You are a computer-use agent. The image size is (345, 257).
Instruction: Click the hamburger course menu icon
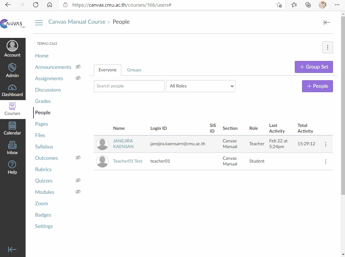[39, 22]
